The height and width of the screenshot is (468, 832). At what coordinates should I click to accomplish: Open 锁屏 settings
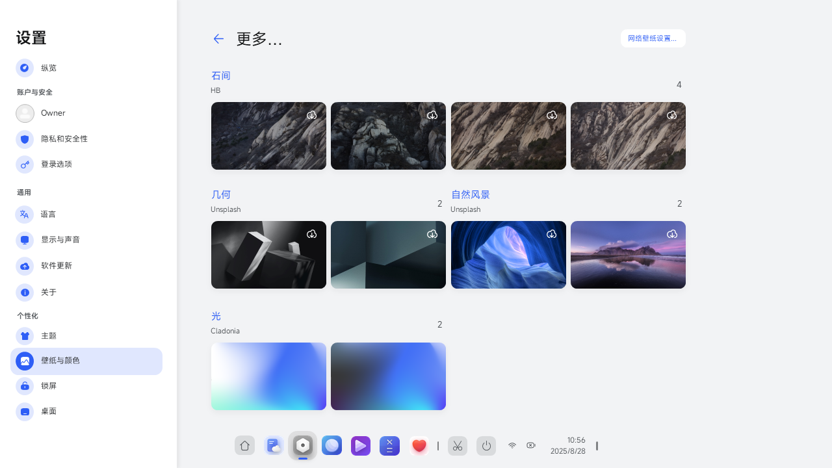[x=86, y=386]
